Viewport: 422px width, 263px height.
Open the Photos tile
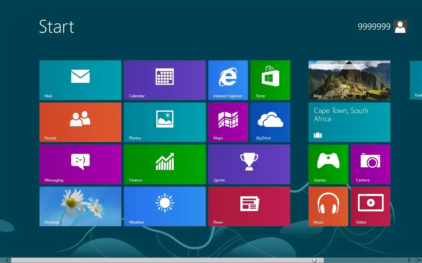[165, 122]
